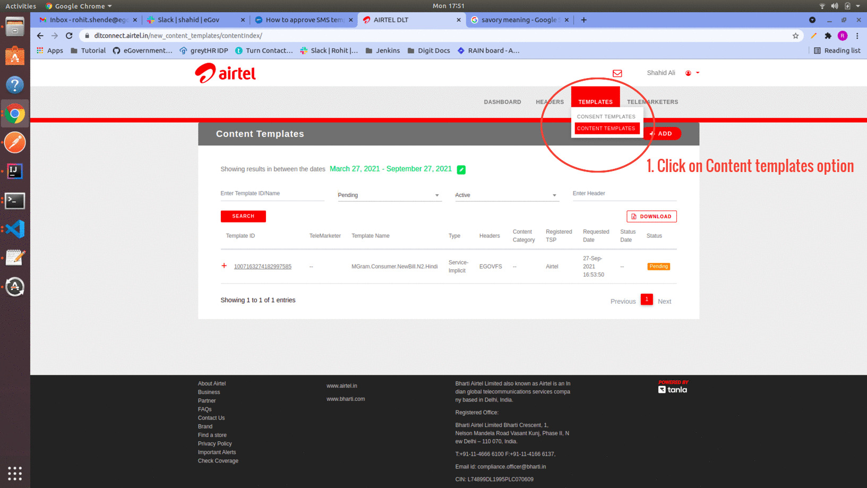Click the green date range edit icon
This screenshot has width=867, height=488.
click(x=461, y=170)
